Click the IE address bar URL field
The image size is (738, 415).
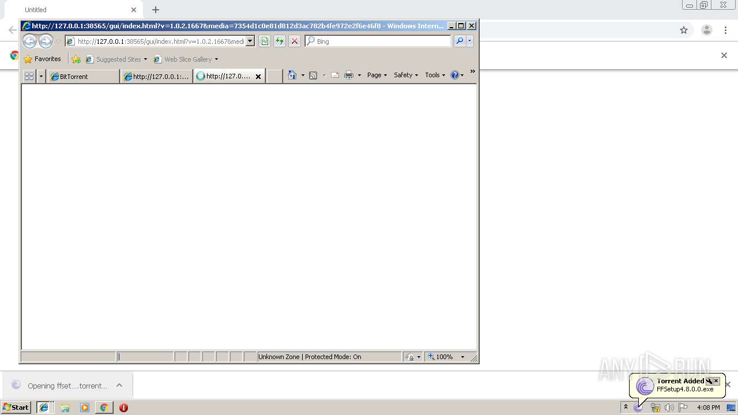[x=160, y=41]
